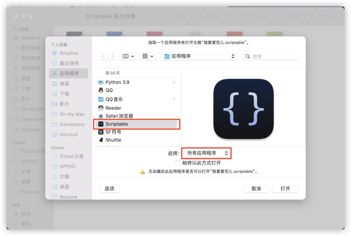This screenshot has height=236, width=351.
Task: Click the 打开 button
Action: coord(285,189)
